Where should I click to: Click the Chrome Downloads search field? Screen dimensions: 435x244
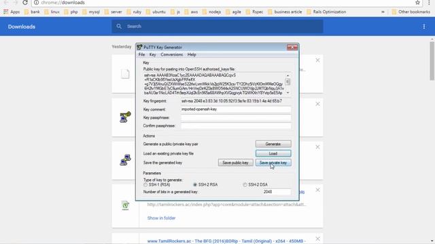coord(217,26)
